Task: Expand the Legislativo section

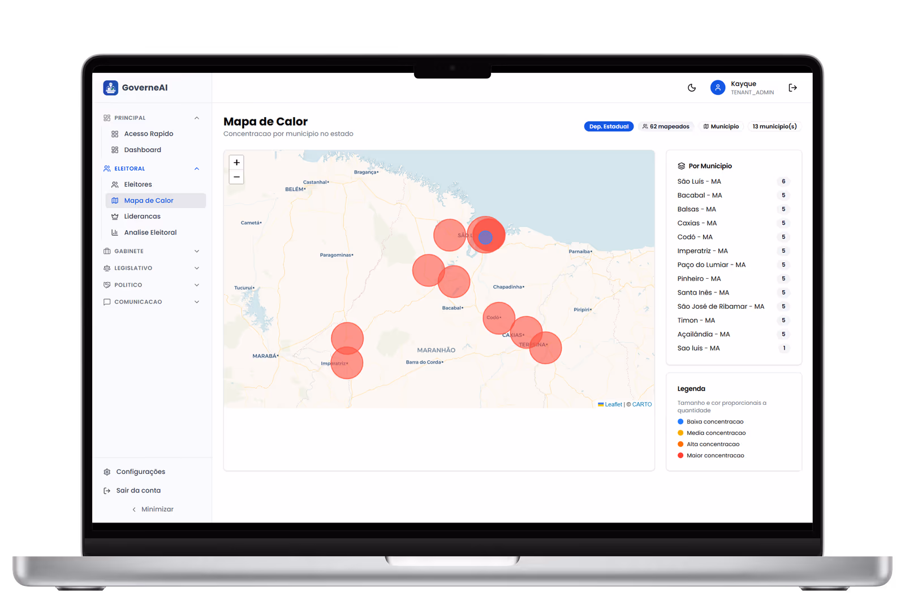Action: point(197,268)
